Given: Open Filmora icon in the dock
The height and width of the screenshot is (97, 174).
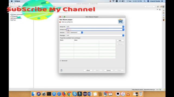Looking at the screenshot, I should [x=80, y=94].
